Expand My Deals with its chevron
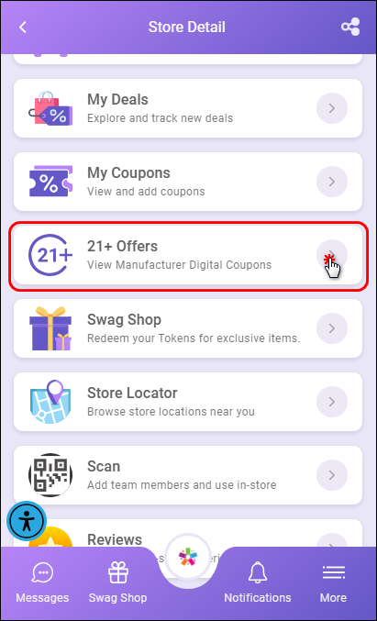The height and width of the screenshot is (621, 377). [x=332, y=108]
